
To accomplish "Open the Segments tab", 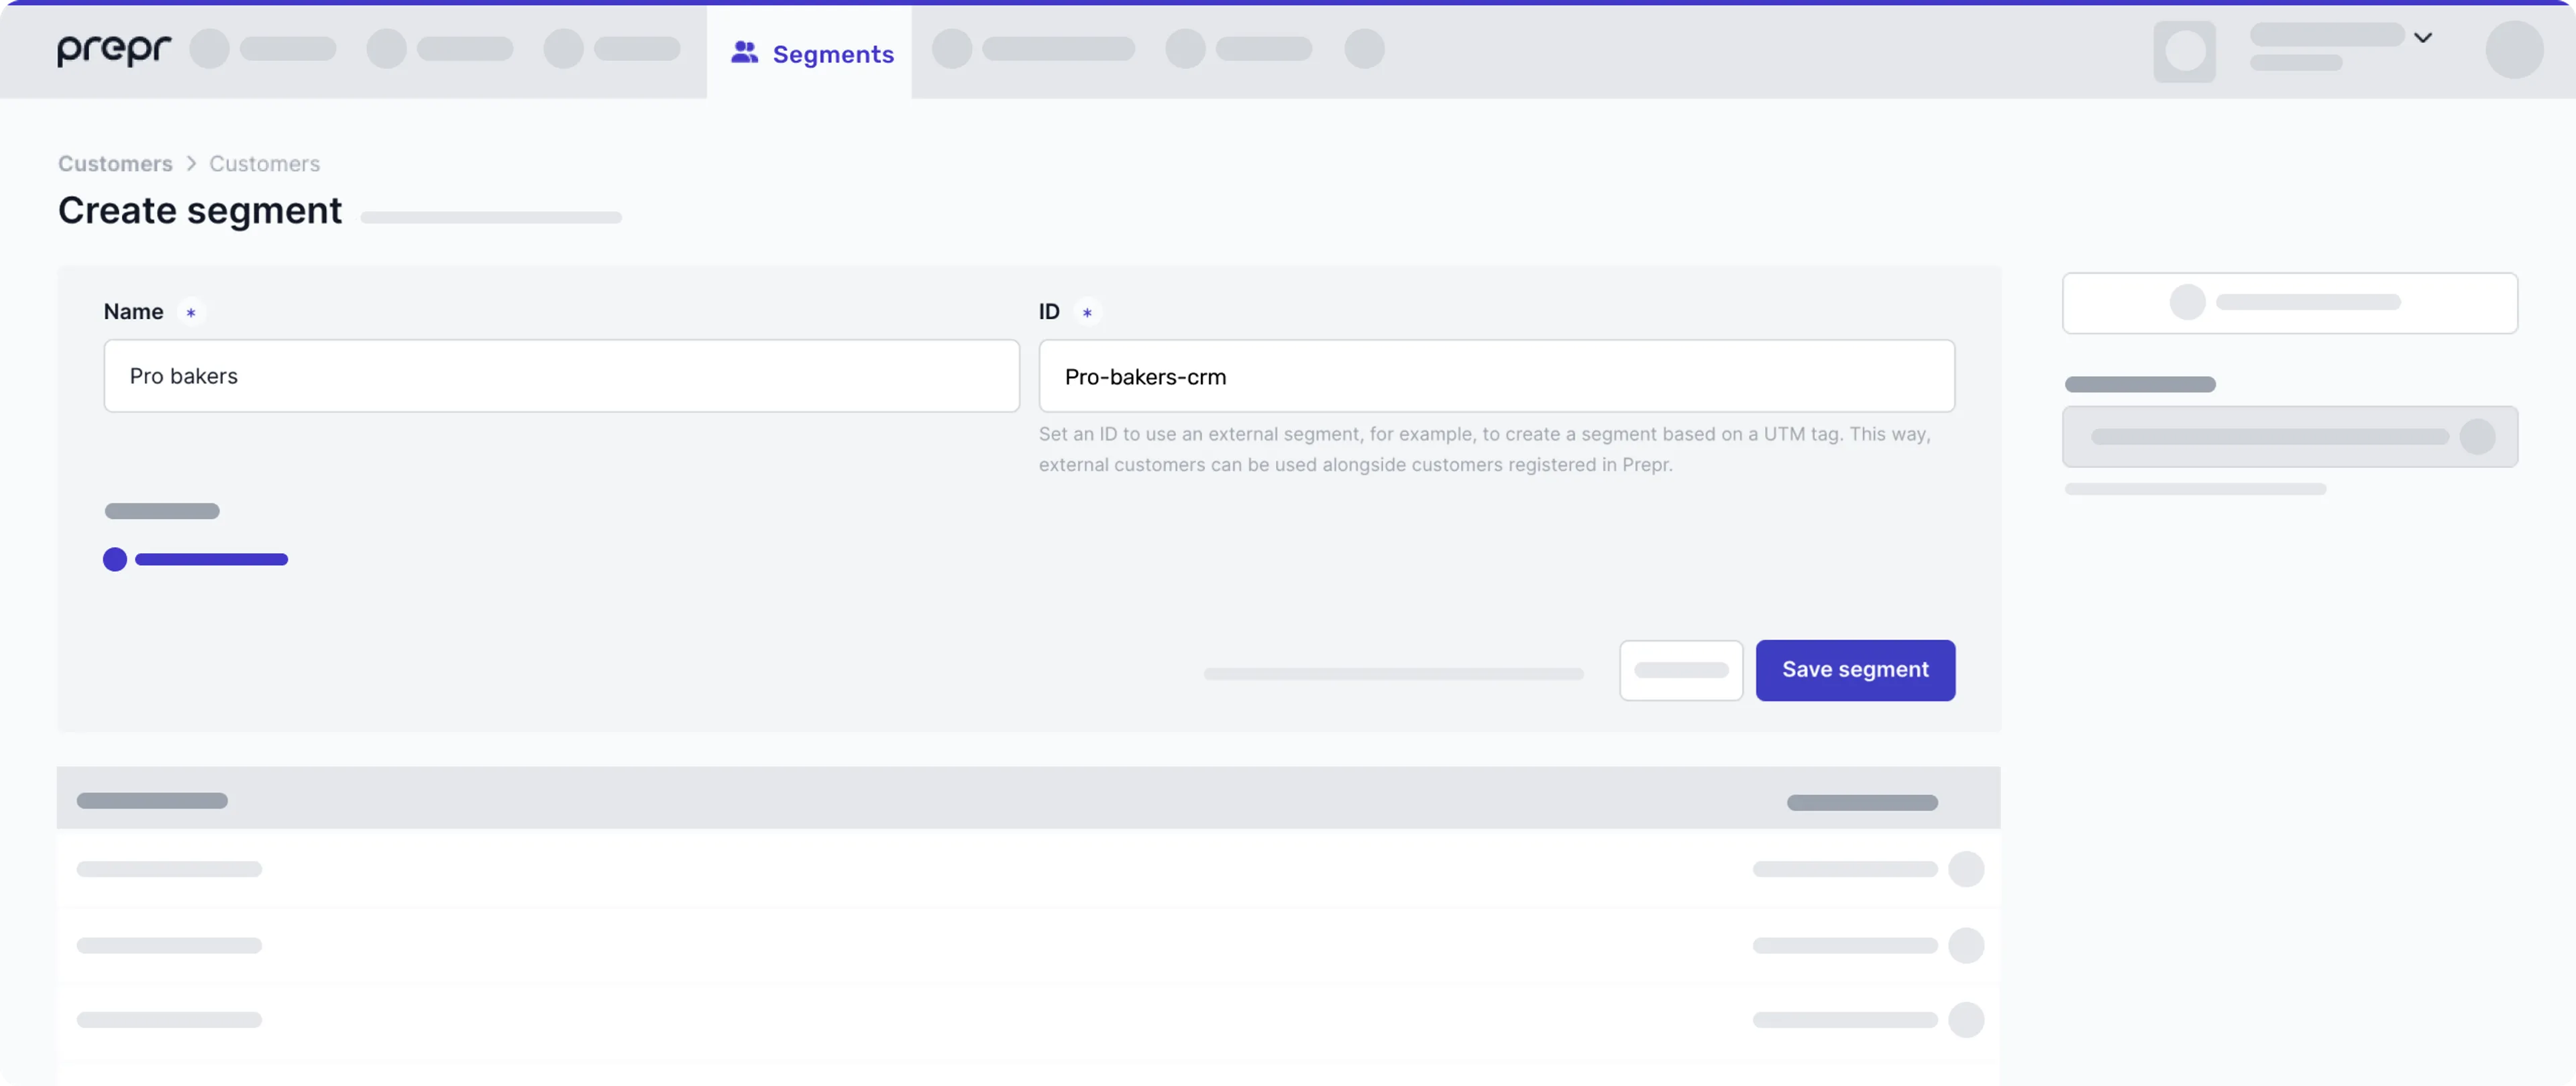I will tap(809, 53).
